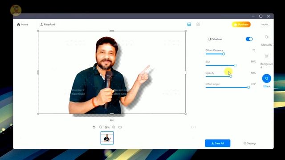Zoom in on the canvas

114,127
